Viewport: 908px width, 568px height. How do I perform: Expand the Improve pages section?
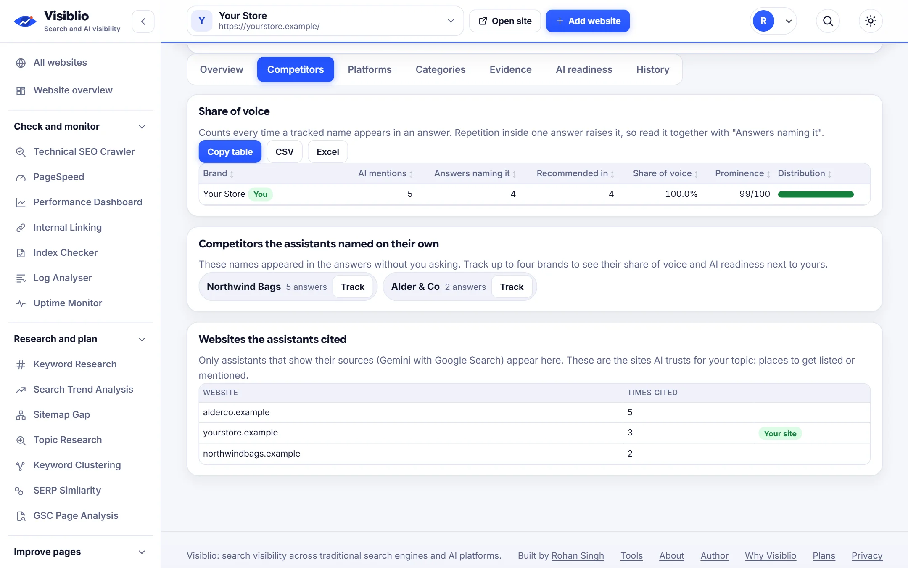(142, 552)
